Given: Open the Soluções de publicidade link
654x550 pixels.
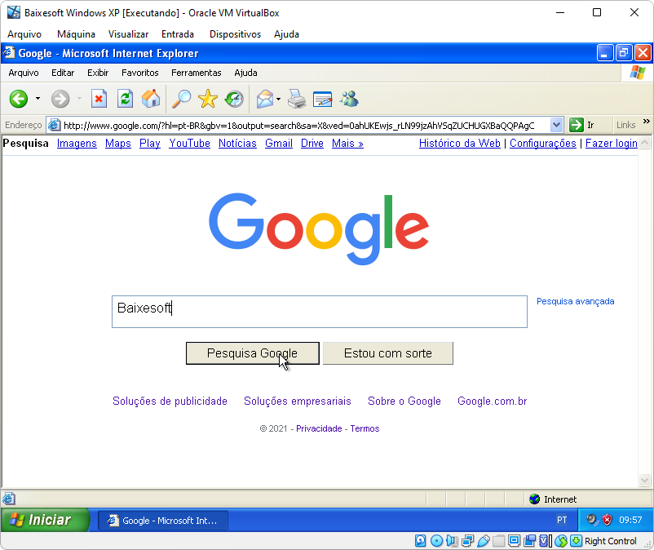Looking at the screenshot, I should pyautogui.click(x=170, y=401).
